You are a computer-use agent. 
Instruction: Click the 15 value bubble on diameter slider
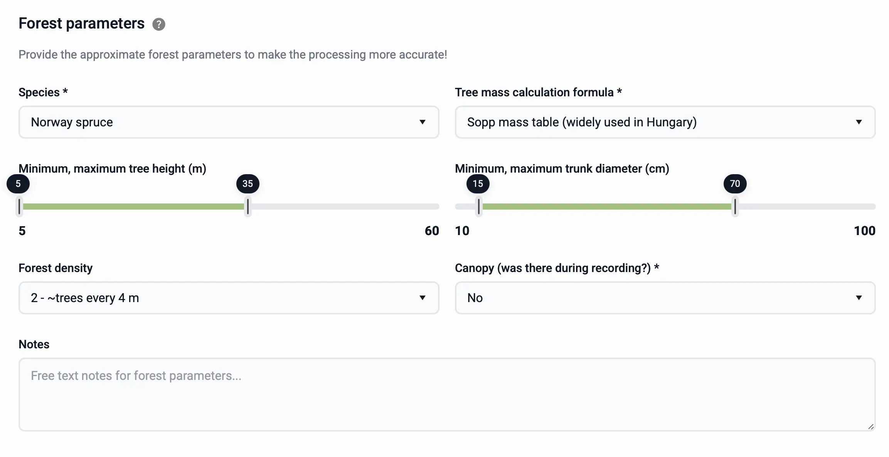(x=478, y=184)
